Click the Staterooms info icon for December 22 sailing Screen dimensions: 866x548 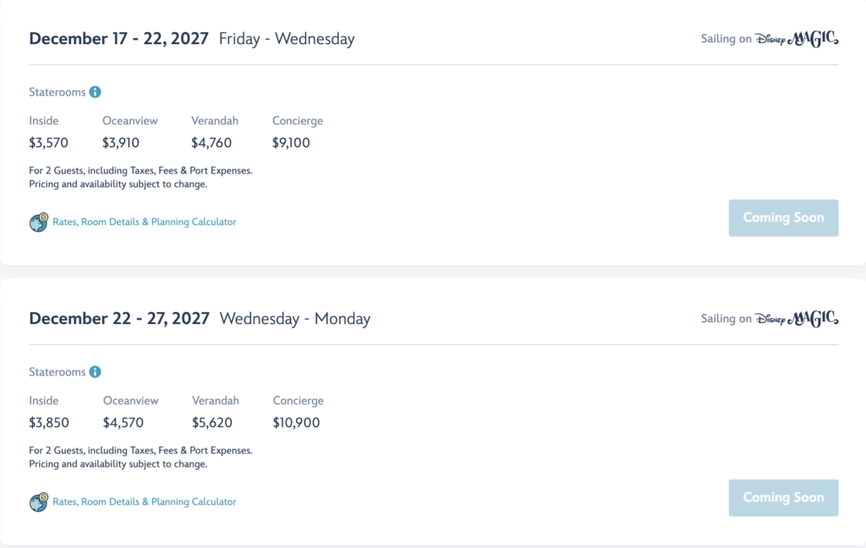pyautogui.click(x=95, y=372)
